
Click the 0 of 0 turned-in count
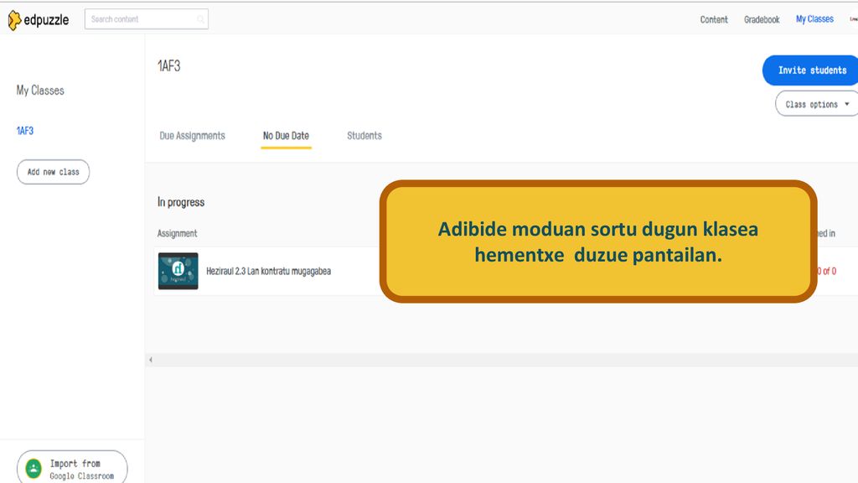pos(827,271)
